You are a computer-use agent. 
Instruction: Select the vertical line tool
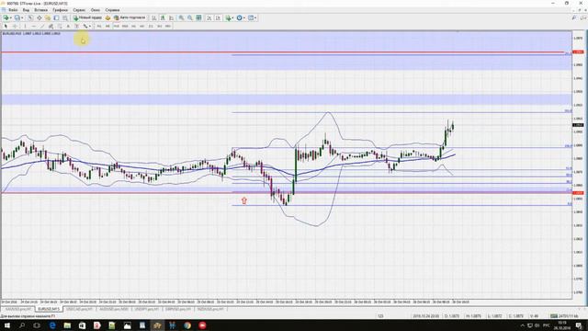(25, 26)
